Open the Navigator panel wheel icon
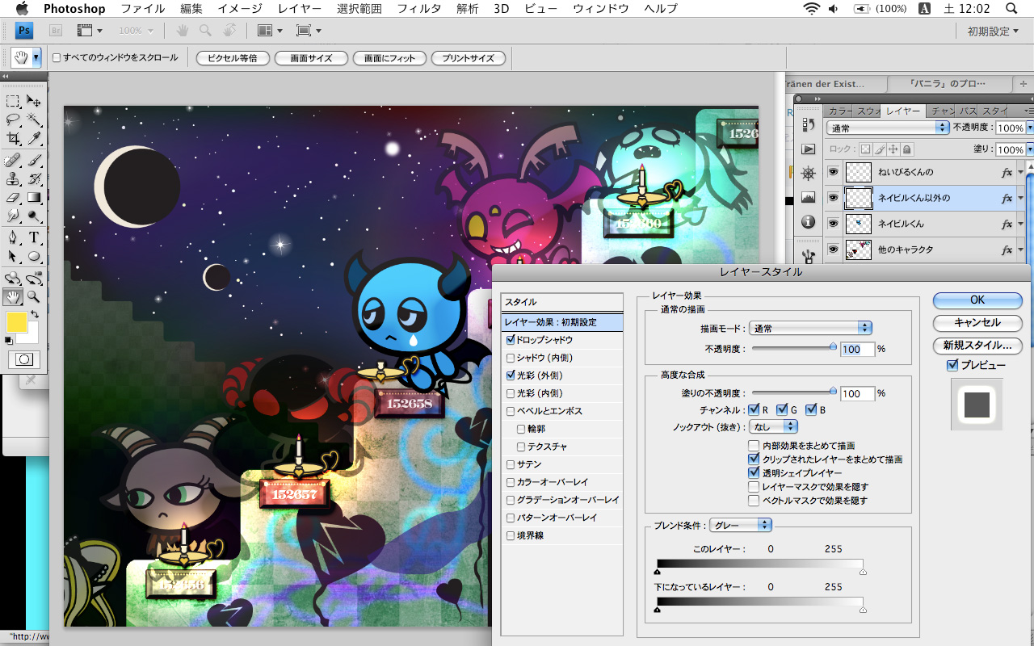 [x=808, y=174]
